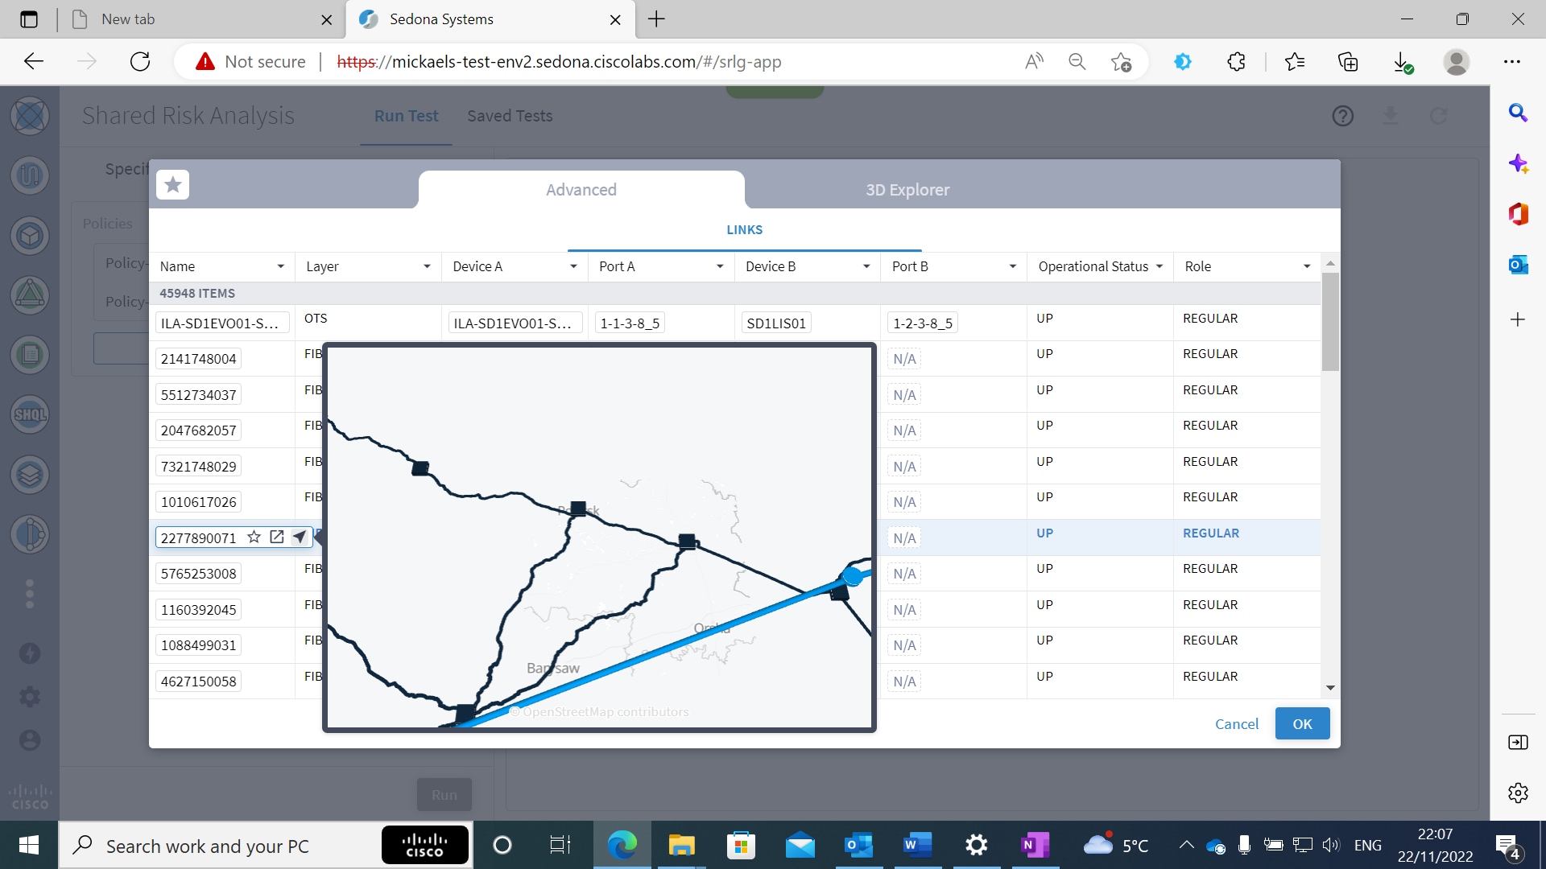Add page to favorites via the star icon in the address bar
1546x869 pixels.
tap(1120, 62)
